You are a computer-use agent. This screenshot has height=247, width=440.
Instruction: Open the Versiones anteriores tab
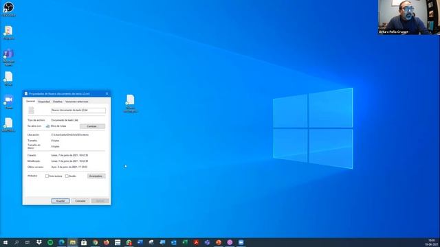[x=76, y=102]
